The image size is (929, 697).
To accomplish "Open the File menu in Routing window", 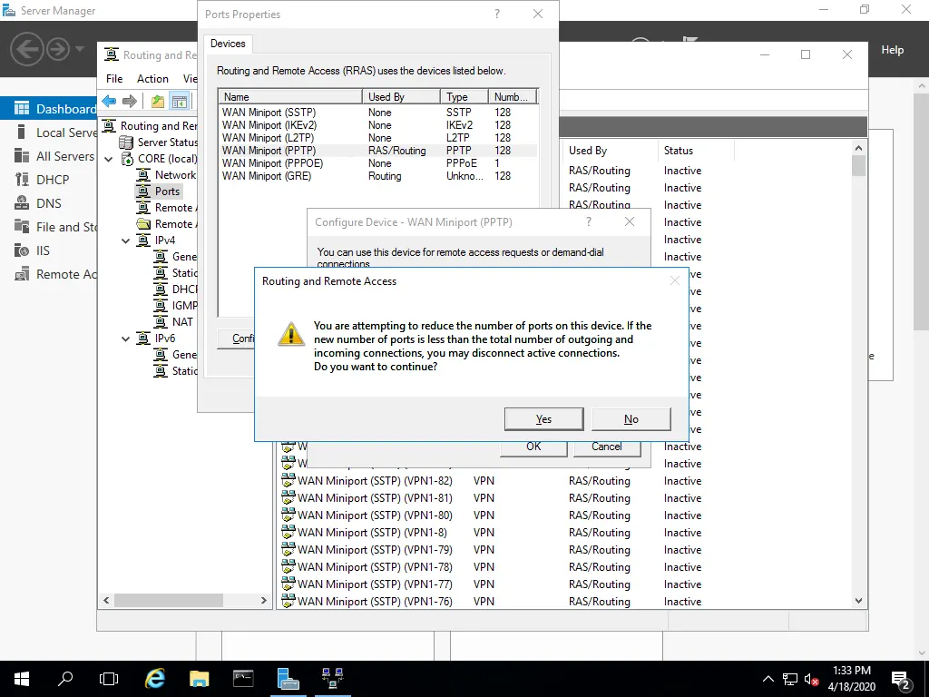I will tap(114, 78).
